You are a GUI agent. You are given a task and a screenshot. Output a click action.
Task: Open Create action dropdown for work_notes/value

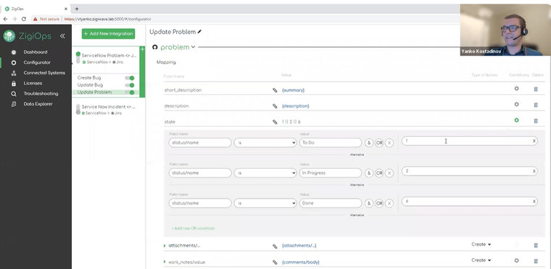tap(481, 260)
